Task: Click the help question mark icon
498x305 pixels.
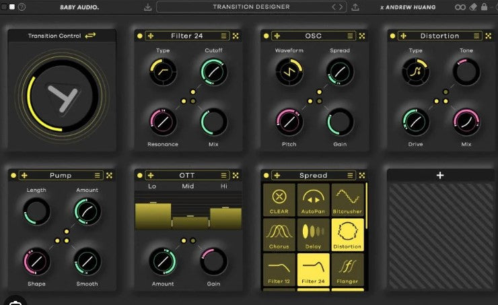Action: point(22,7)
